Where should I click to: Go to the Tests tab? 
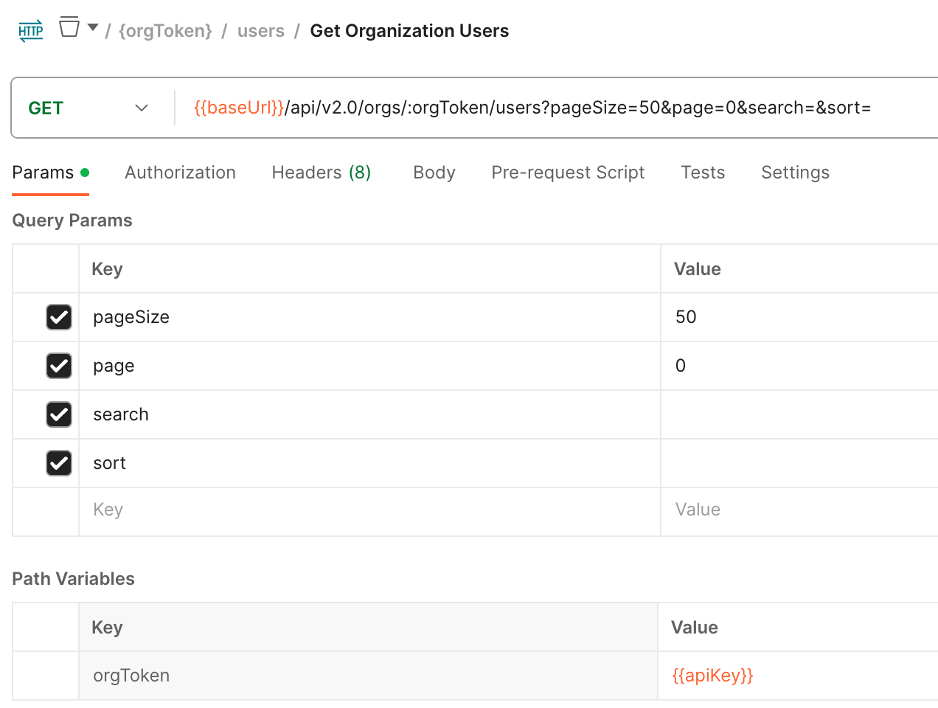coord(703,173)
